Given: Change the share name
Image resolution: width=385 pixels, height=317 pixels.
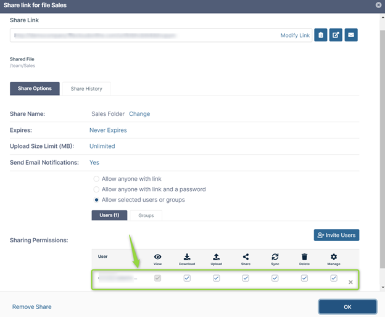Looking at the screenshot, I should [139, 114].
